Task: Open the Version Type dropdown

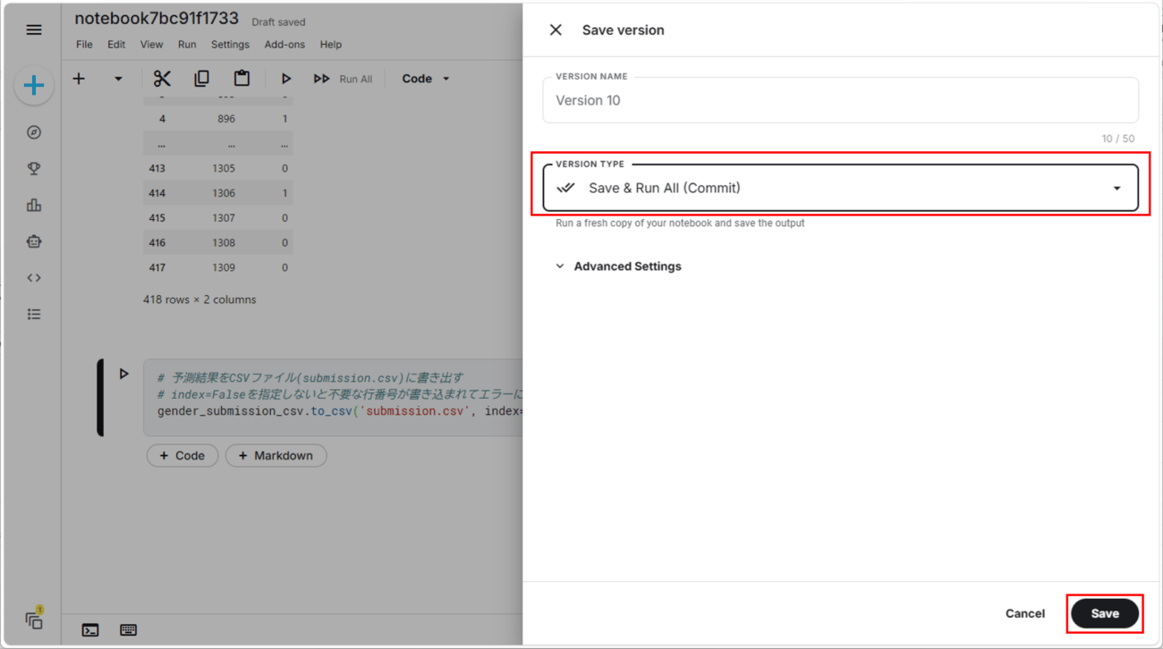Action: click(x=840, y=188)
